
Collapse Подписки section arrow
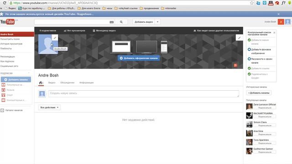[x=29, y=73]
